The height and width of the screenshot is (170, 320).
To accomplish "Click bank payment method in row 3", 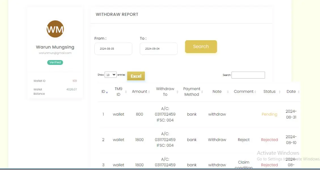I will tap(192, 165).
